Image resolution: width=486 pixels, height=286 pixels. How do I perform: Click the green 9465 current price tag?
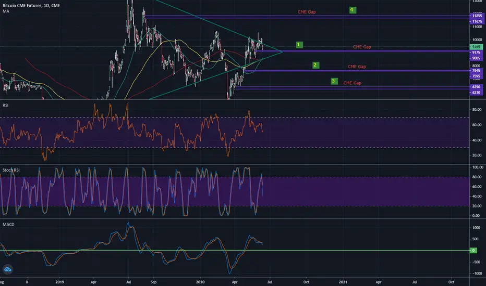[x=476, y=47]
